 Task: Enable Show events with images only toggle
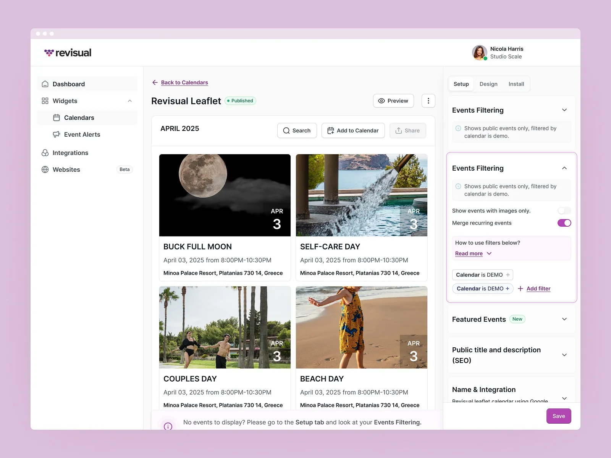[x=564, y=211]
